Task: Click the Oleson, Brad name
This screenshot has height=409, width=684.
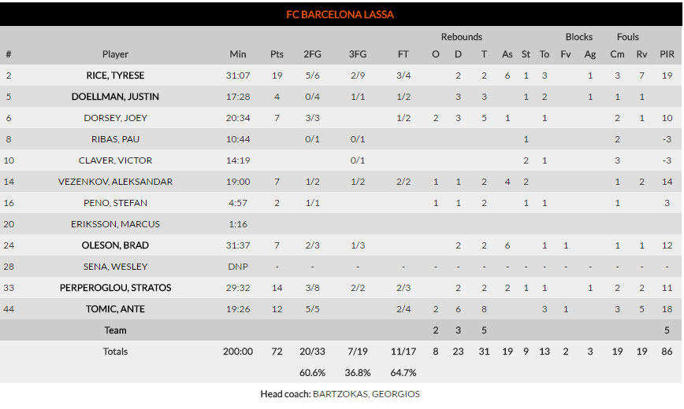Action: (x=115, y=245)
